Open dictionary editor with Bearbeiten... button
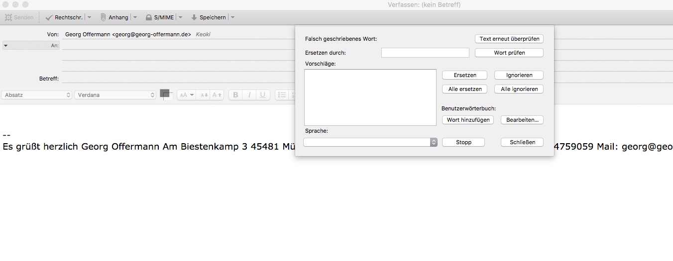 point(522,120)
